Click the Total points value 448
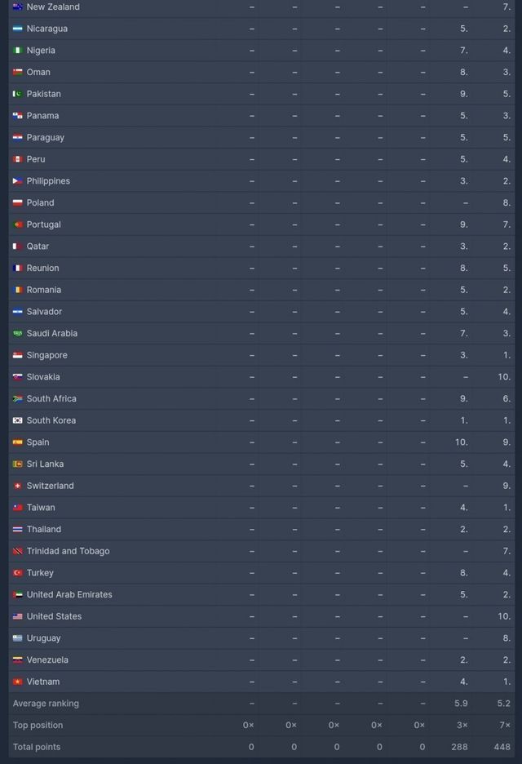522x764 pixels. tap(501, 747)
